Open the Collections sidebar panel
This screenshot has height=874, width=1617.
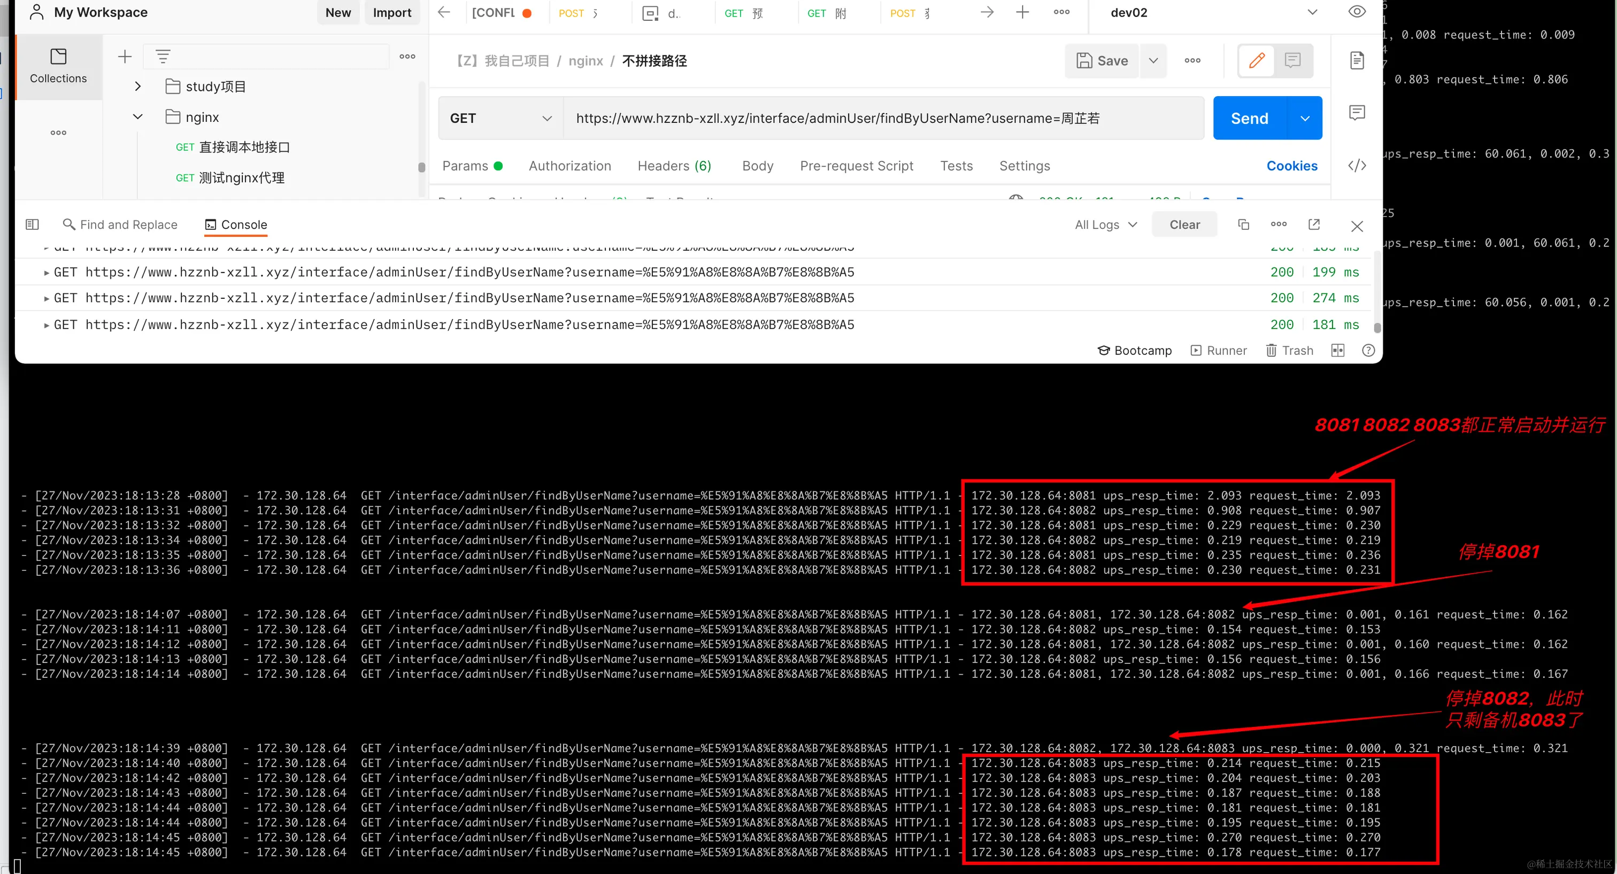pos(58,66)
